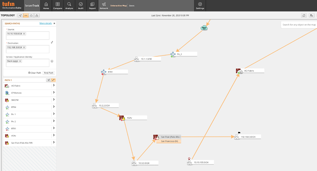Screen dimensions: 317x171
Task: Expand the Pe 1 path row
Action: pos(54,114)
